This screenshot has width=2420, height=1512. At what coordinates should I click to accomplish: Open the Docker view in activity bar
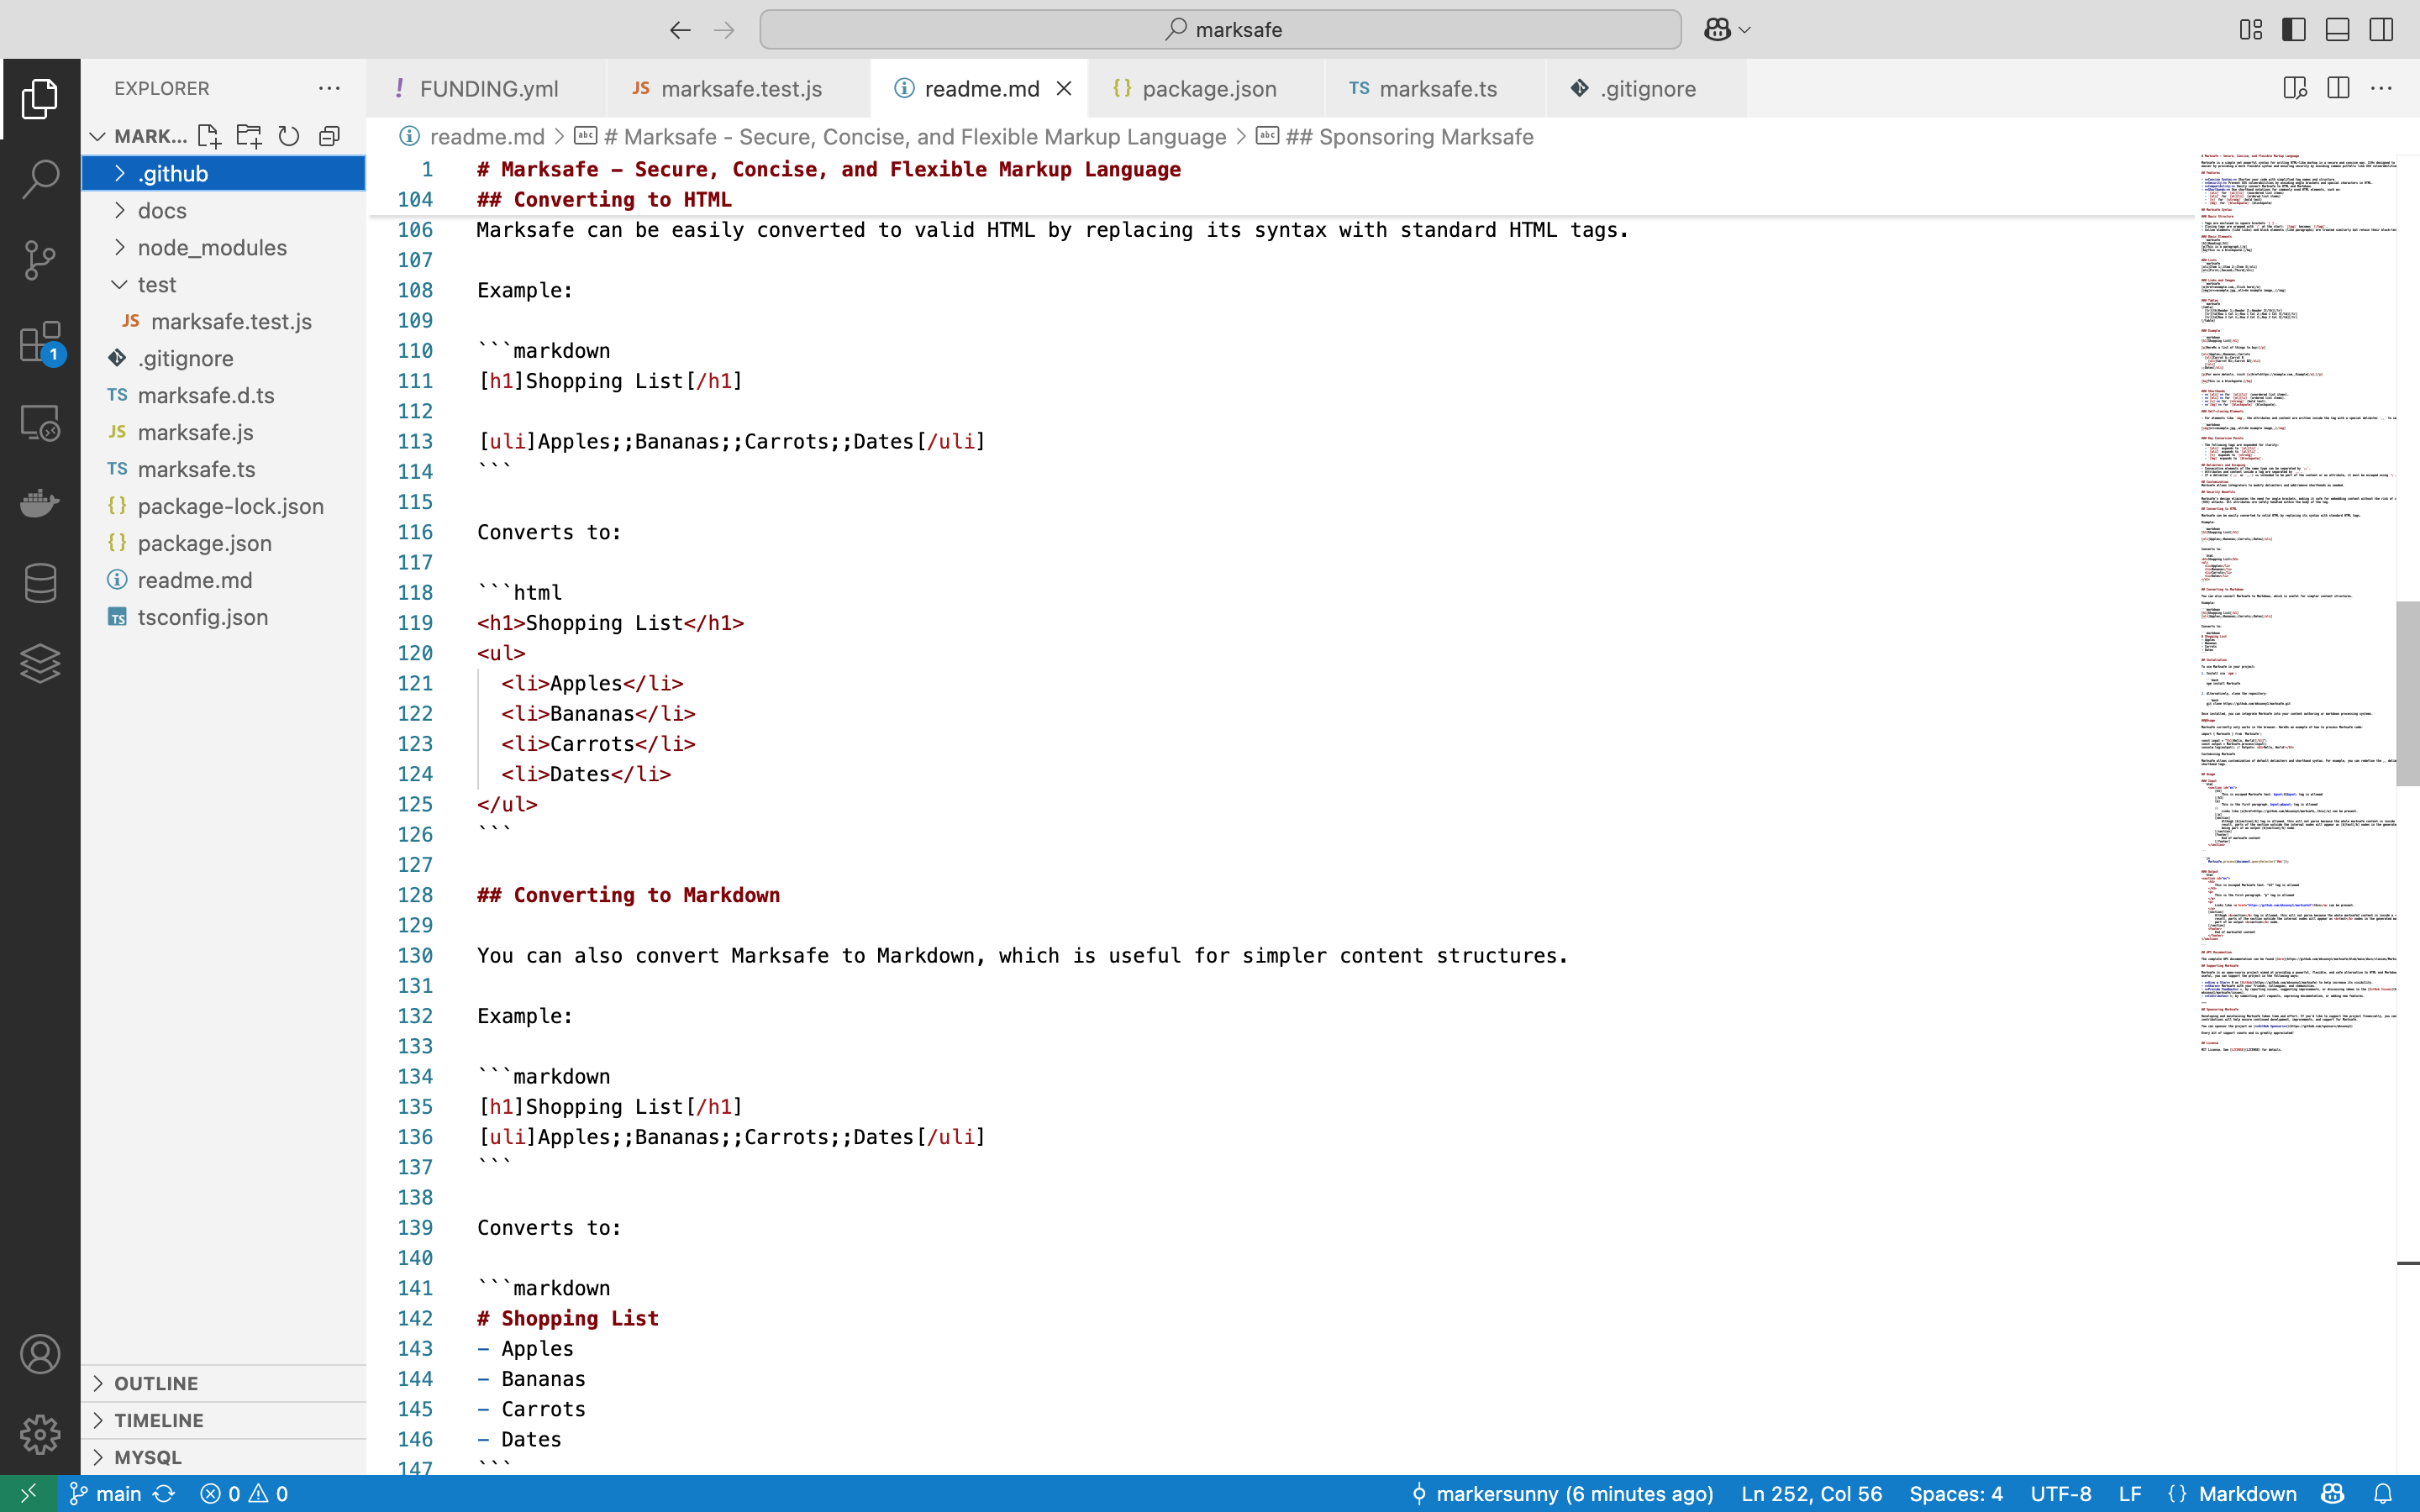coord(40,502)
